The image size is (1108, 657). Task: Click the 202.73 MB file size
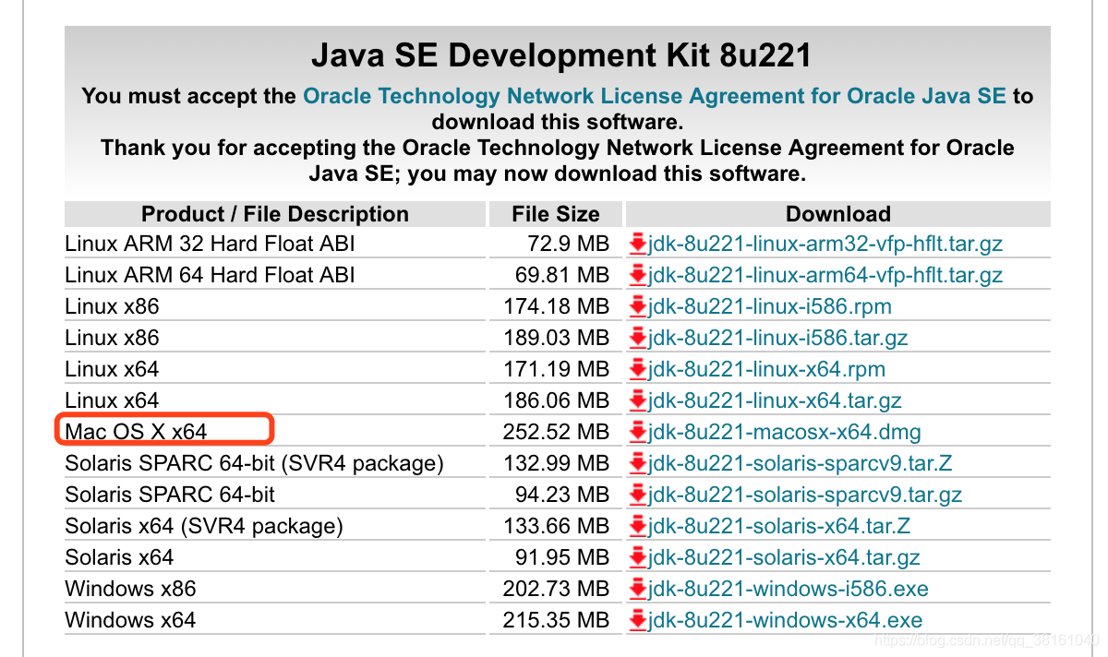tap(556, 590)
